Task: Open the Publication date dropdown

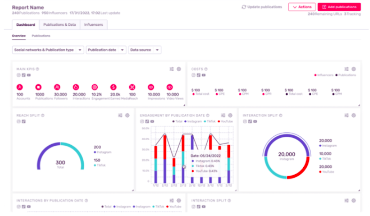Action: (106, 50)
